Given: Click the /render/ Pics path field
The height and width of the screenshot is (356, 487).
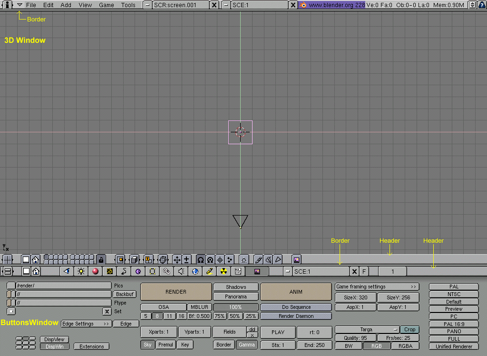Looking at the screenshot, I should pyautogui.click(x=63, y=286).
